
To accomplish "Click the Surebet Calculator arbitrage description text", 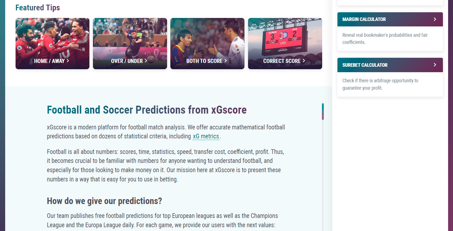I will coord(380,84).
